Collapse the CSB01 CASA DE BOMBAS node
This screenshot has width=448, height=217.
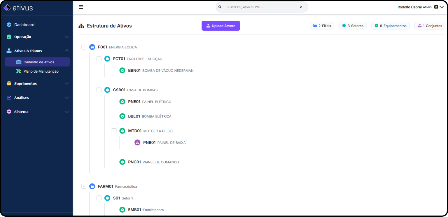coord(99,90)
